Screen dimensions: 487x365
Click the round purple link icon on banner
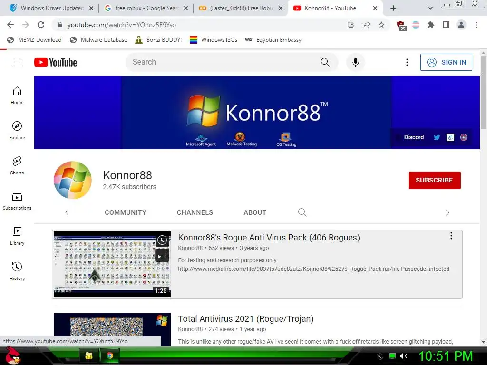(464, 137)
